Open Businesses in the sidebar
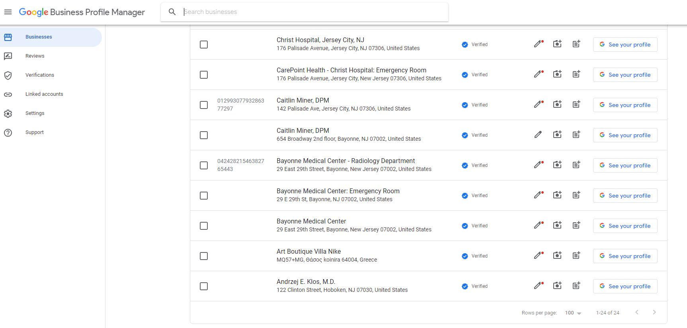This screenshot has height=328, width=687. (51, 37)
